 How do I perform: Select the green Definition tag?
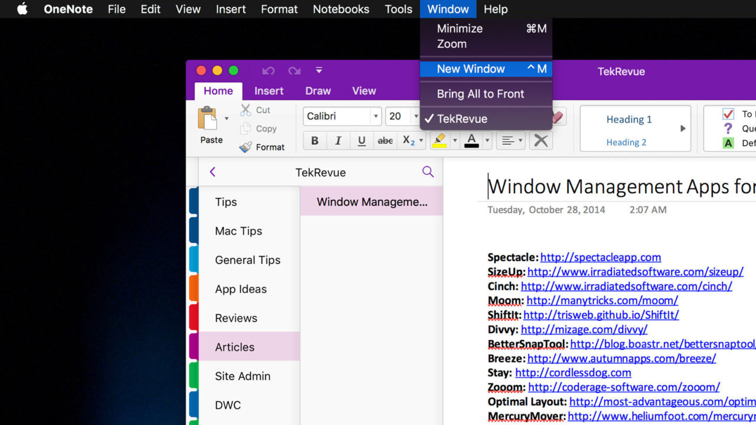click(728, 143)
